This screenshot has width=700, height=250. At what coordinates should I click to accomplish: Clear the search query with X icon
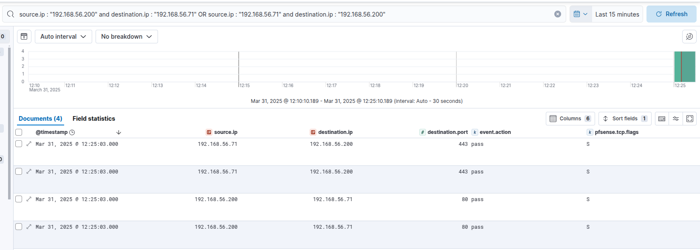coord(558,14)
